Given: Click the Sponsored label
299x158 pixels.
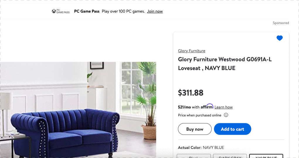Looking at the screenshot, I should (x=281, y=23).
